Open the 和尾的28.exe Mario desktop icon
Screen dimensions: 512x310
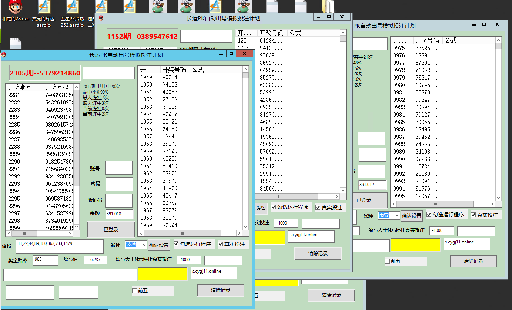[x=15, y=7]
